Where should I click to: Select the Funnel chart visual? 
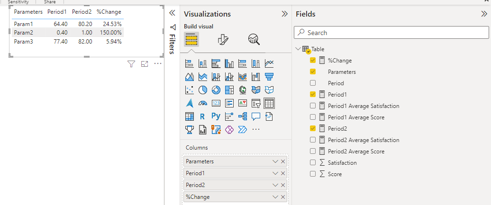click(269, 77)
